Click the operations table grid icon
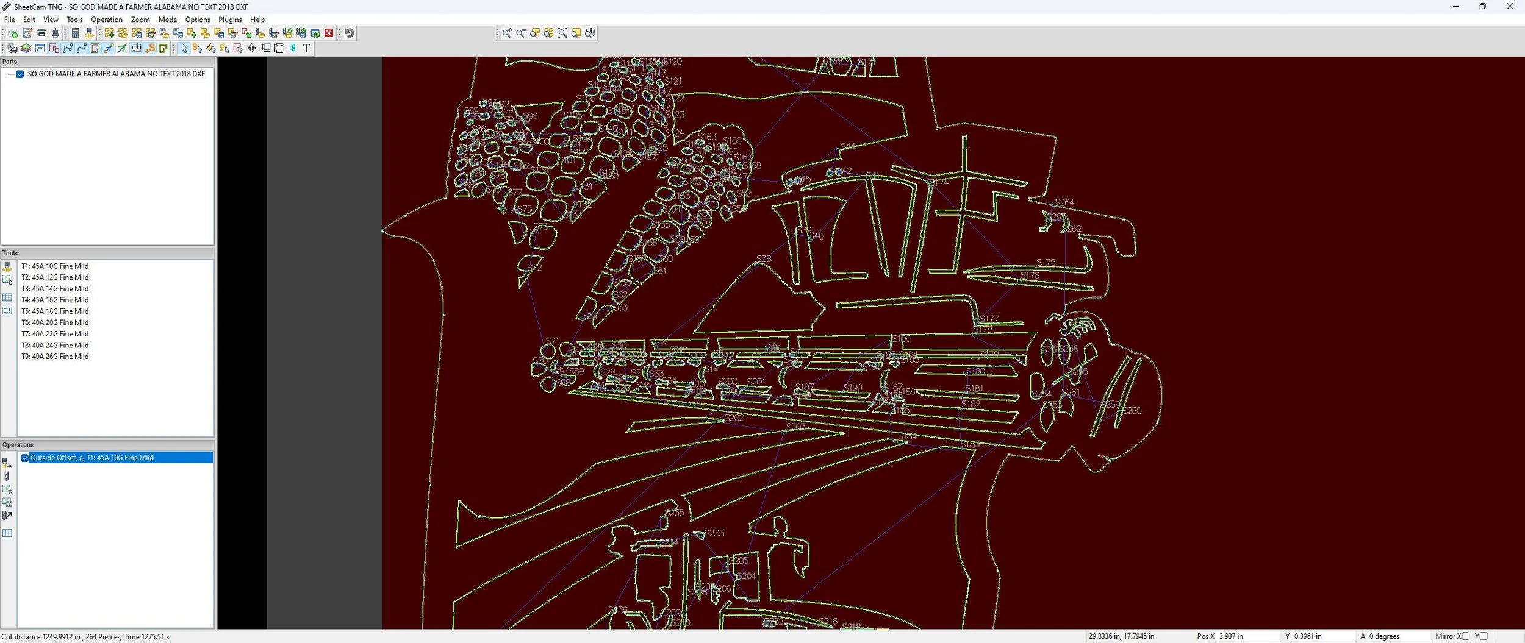Viewport: 1525px width, 643px height. click(x=7, y=533)
